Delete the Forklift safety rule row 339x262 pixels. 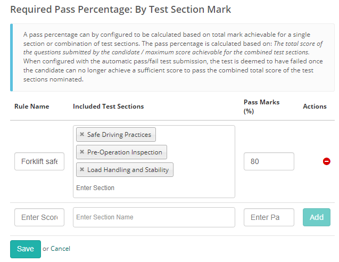pos(326,161)
